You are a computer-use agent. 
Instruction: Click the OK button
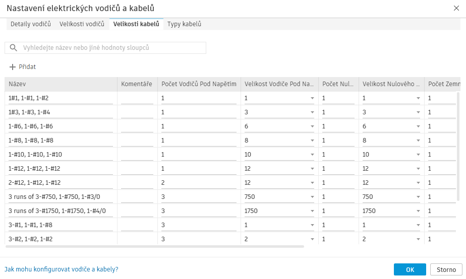click(410, 269)
